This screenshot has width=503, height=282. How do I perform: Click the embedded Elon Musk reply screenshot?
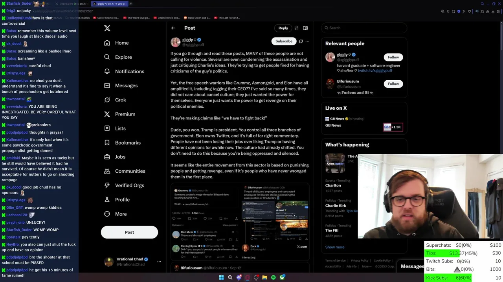point(206,236)
